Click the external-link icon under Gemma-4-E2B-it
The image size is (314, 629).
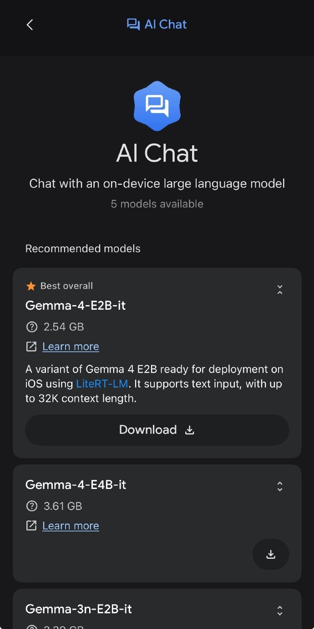(x=31, y=346)
